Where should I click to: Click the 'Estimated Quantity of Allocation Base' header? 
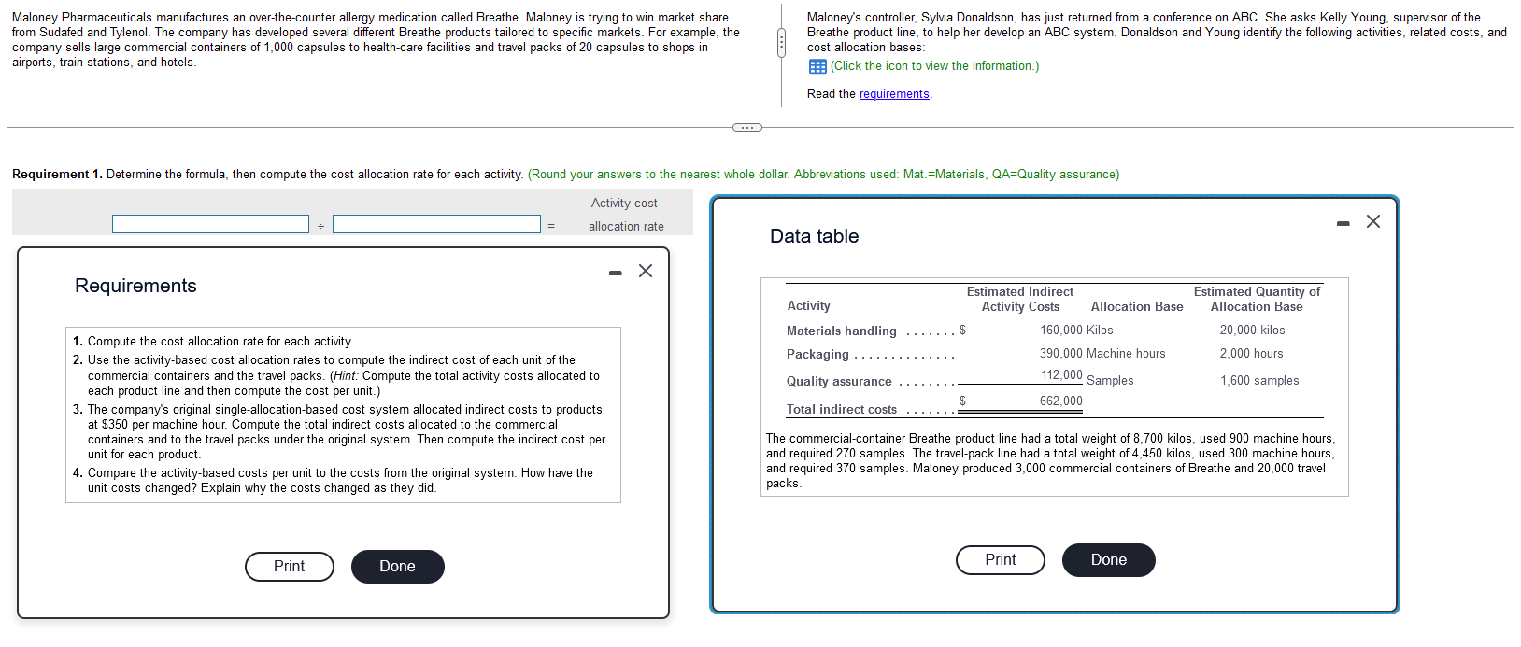(x=1257, y=299)
